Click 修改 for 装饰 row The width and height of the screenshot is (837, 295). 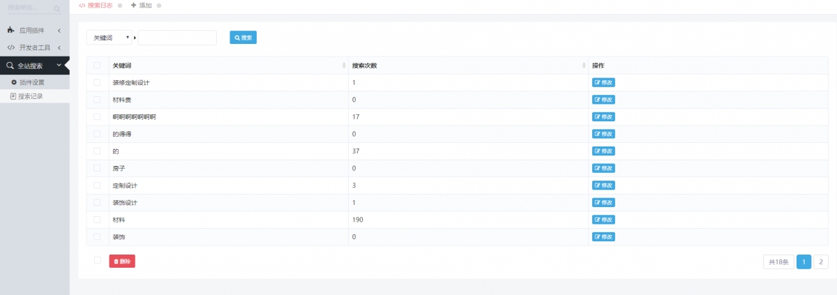pyautogui.click(x=603, y=237)
